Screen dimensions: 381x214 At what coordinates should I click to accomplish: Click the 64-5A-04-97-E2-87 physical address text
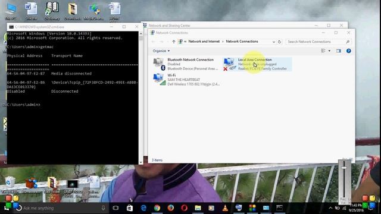(26, 74)
